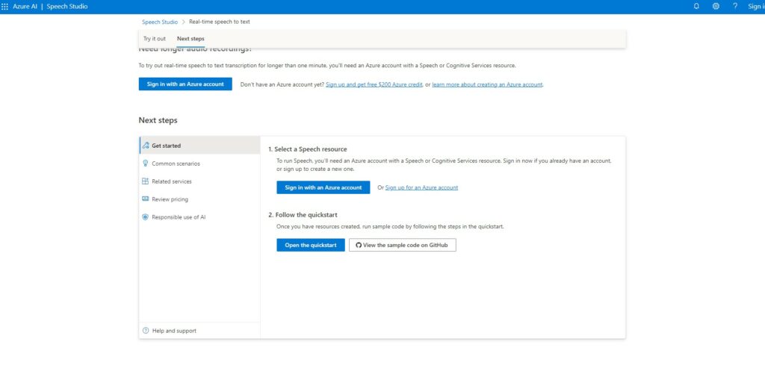Open the quickstart
765x374 pixels.
311,245
